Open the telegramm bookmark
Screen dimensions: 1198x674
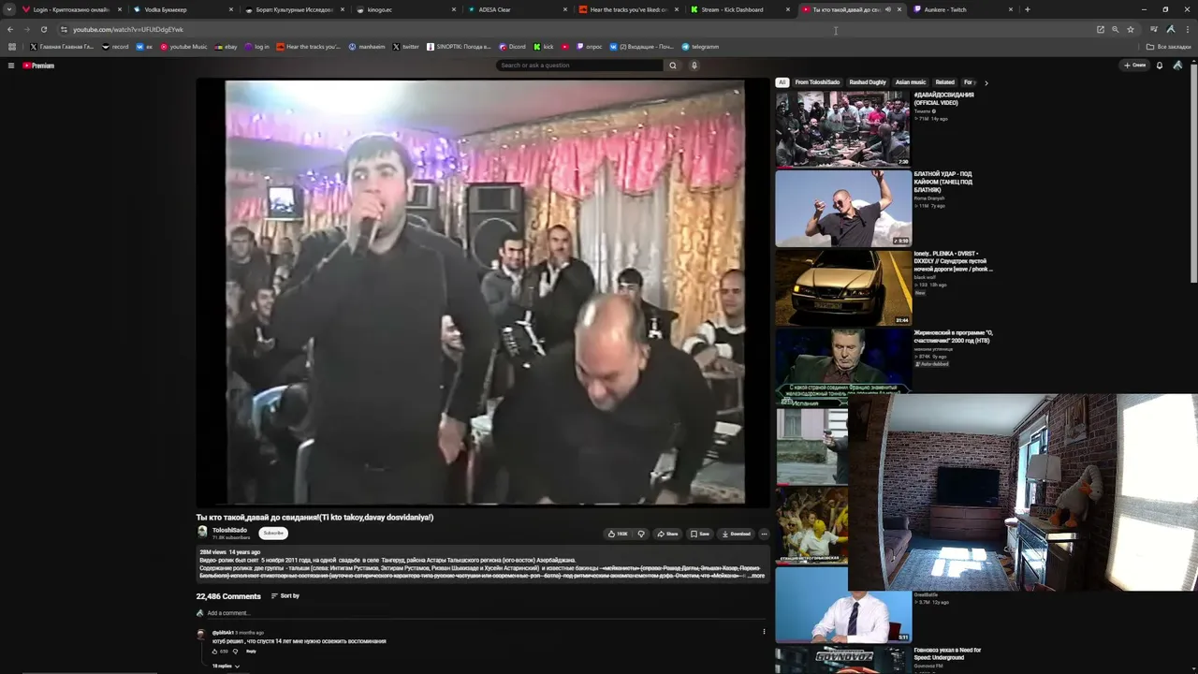(x=700, y=47)
